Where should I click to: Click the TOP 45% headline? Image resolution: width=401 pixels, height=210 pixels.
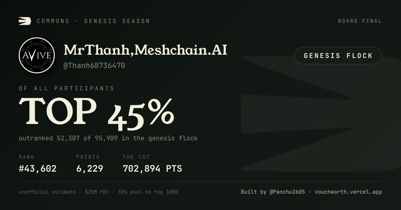[97, 113]
